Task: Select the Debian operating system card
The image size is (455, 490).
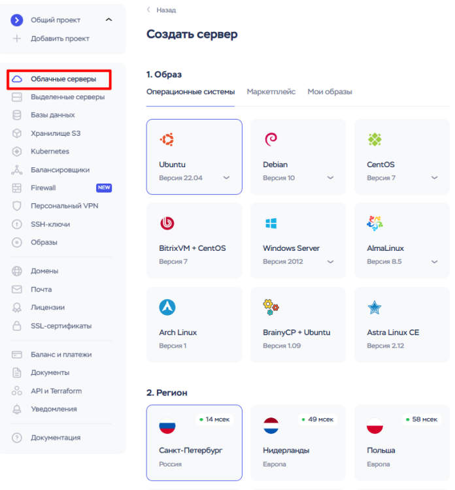Action: 297,157
